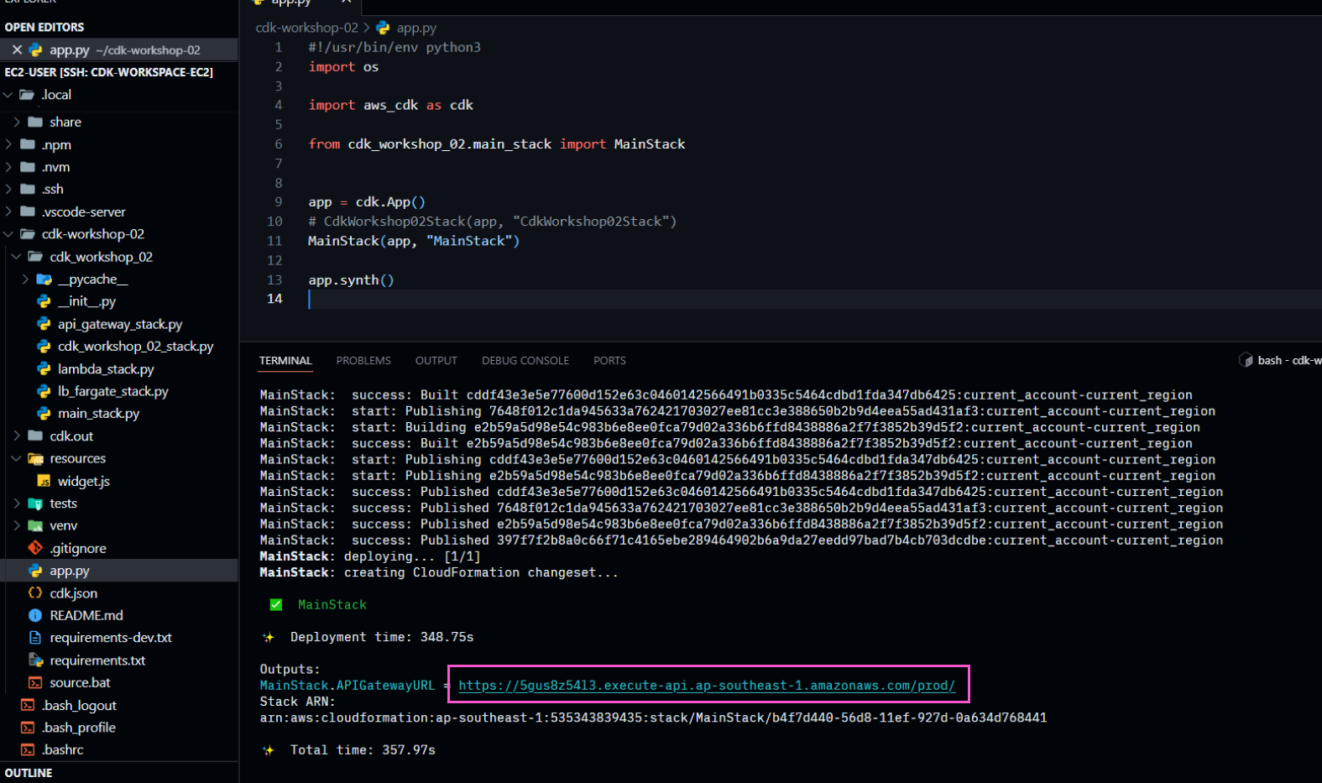Click the source.bat script icon
1322x783 pixels.
coord(35,682)
